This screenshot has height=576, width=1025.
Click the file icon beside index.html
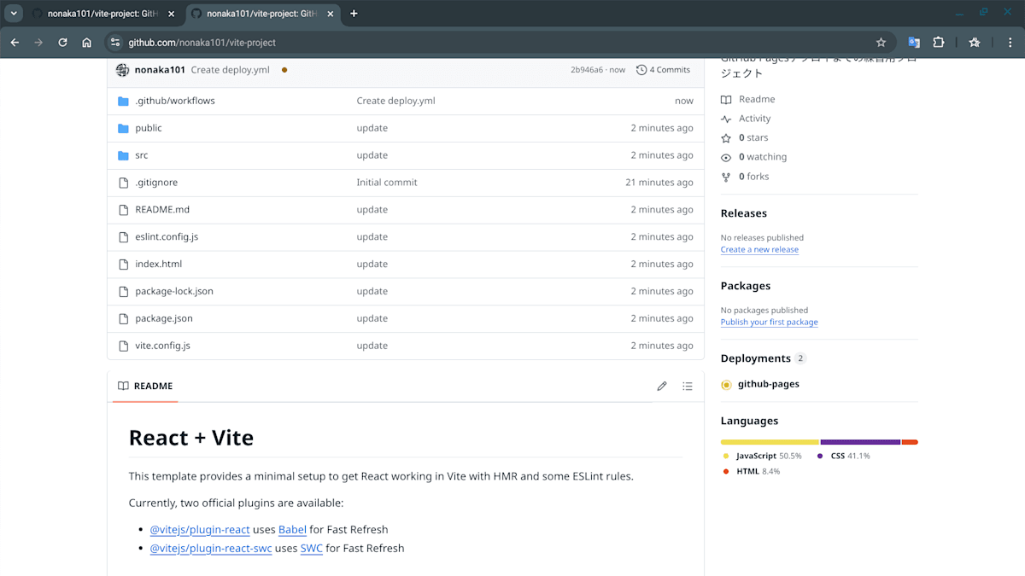[x=123, y=265]
